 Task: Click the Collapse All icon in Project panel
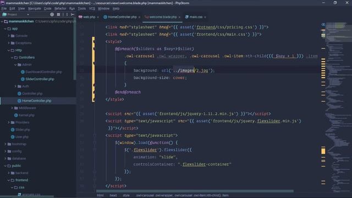point(58,14)
